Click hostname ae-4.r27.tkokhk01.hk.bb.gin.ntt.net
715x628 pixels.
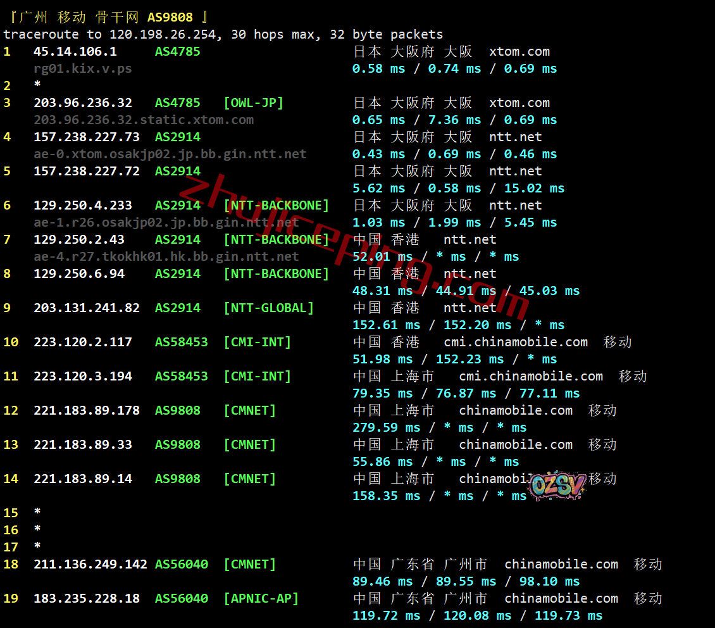pos(166,256)
